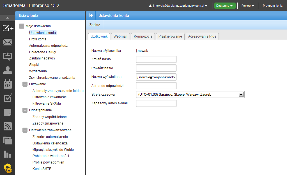The width and height of the screenshot is (287, 175).
Task: Collapse the Moje ustawienia tree node
Action: pos(22,26)
